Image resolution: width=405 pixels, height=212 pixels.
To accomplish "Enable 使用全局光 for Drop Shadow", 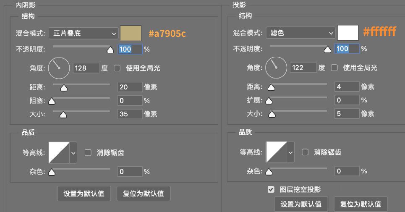I will pos(334,68).
